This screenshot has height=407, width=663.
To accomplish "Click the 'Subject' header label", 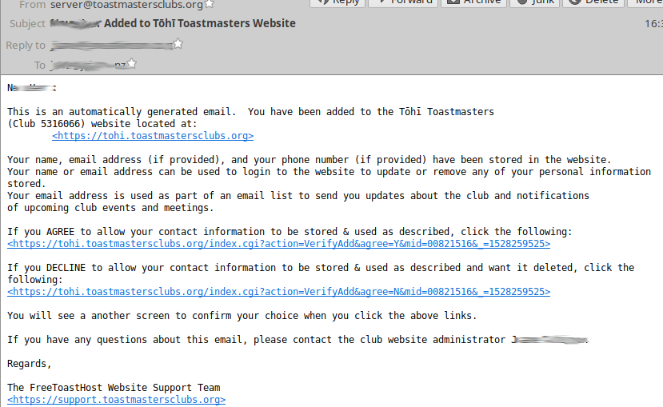I will 27,24.
